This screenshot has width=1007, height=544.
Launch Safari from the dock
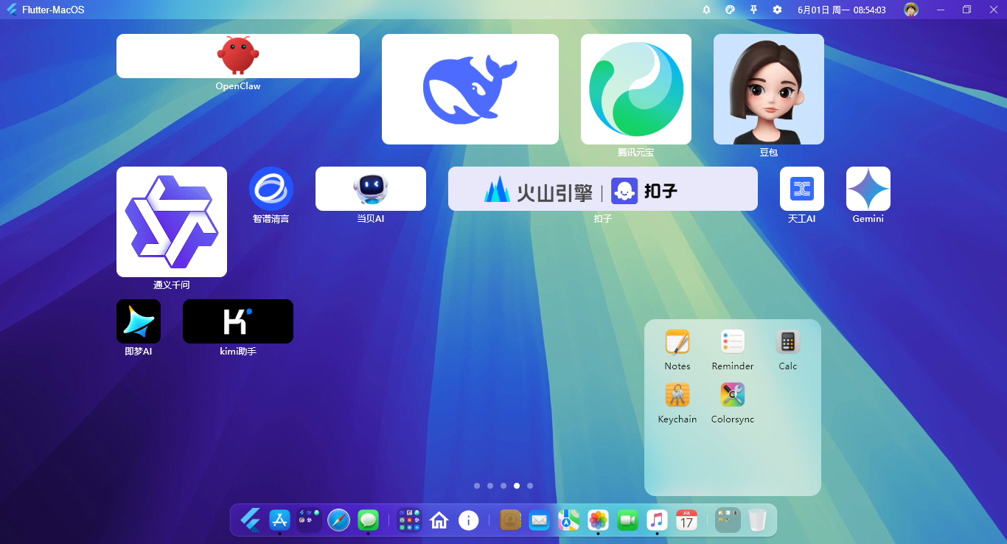[339, 520]
